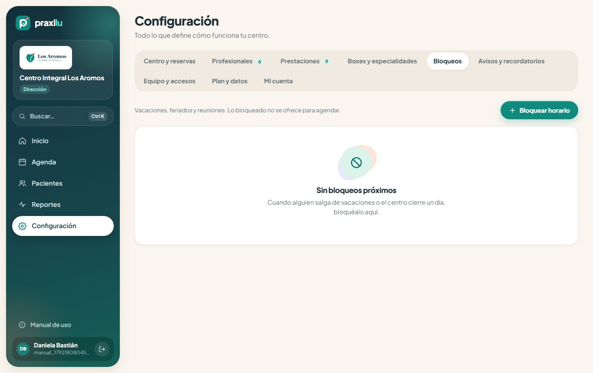Click the Configuración page title

(177, 21)
